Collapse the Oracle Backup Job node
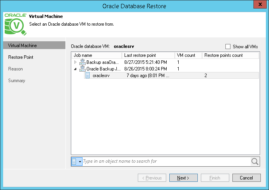This screenshot has width=269, height=190. pyautogui.click(x=75, y=69)
